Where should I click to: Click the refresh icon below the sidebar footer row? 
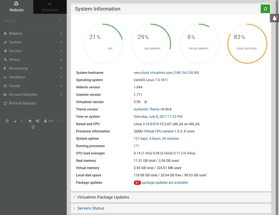coord(33,127)
